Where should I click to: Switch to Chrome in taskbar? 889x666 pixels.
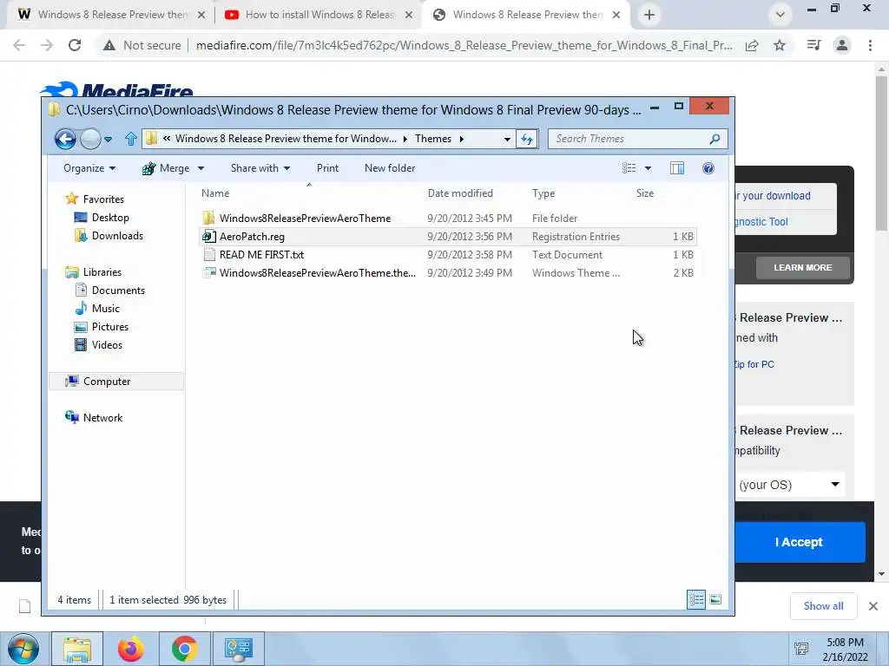(x=185, y=649)
